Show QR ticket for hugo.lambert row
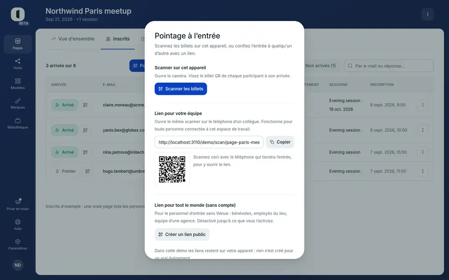Image resolution: width=449 pixels, height=280 pixels. [x=87, y=171]
